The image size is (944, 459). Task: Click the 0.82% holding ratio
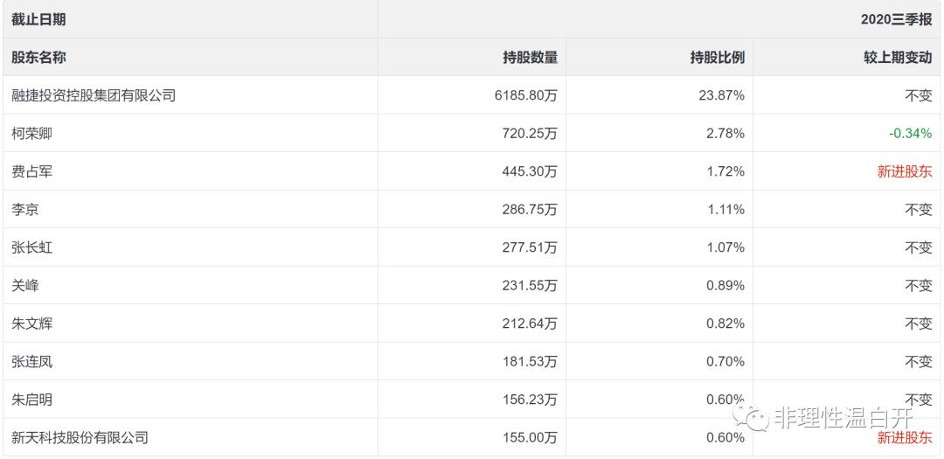[x=725, y=323]
